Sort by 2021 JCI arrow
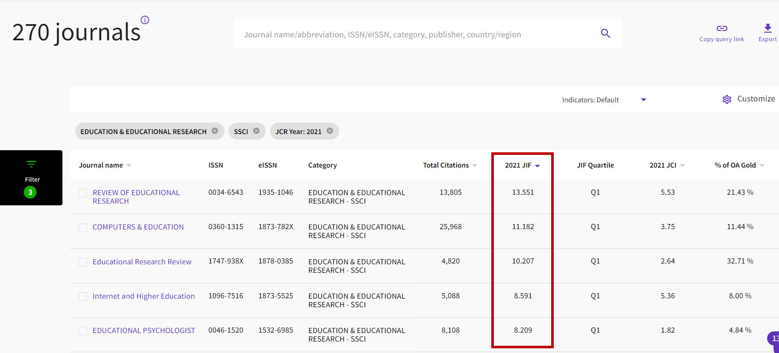The width and height of the screenshot is (779, 353). pyautogui.click(x=682, y=165)
